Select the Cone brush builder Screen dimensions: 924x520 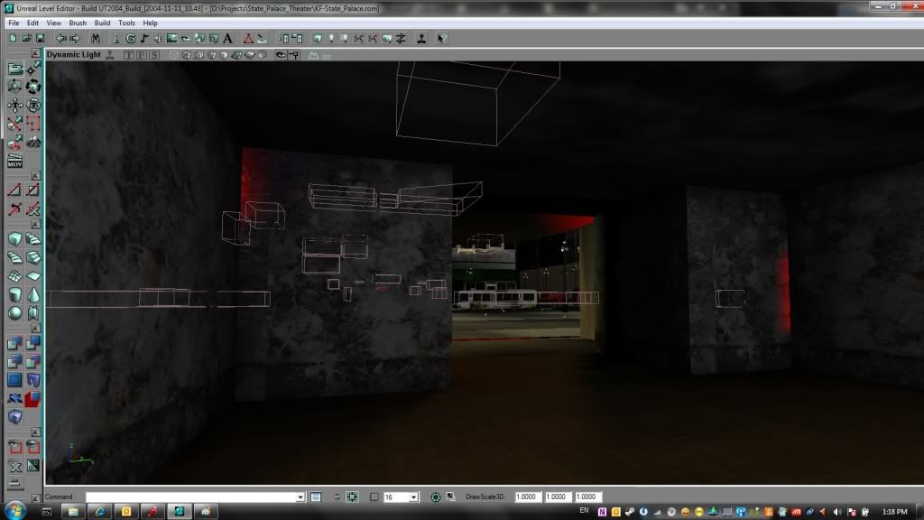coord(33,294)
